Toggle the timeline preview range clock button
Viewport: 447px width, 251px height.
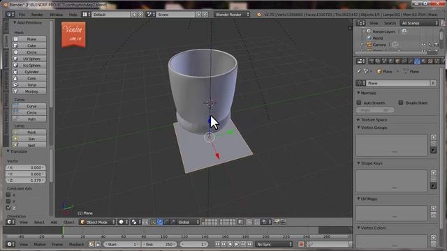tap(91, 244)
